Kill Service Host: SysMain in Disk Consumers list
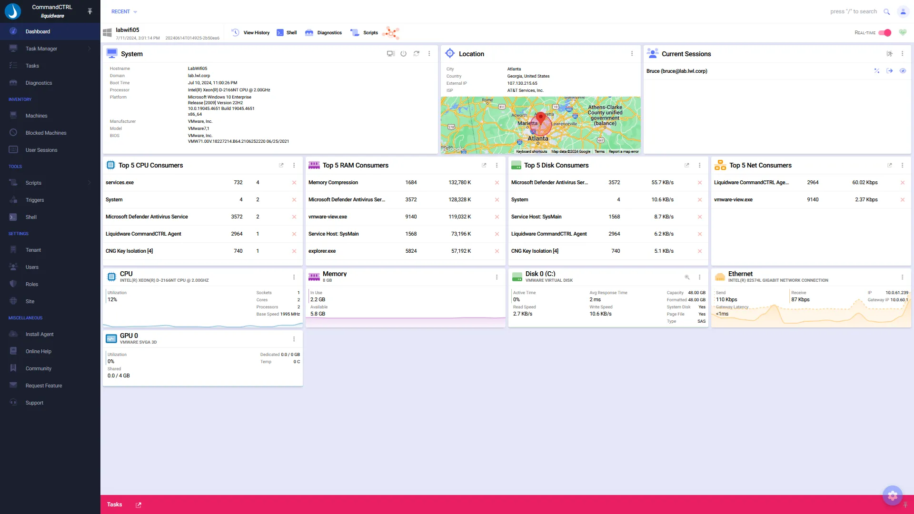 click(x=700, y=217)
